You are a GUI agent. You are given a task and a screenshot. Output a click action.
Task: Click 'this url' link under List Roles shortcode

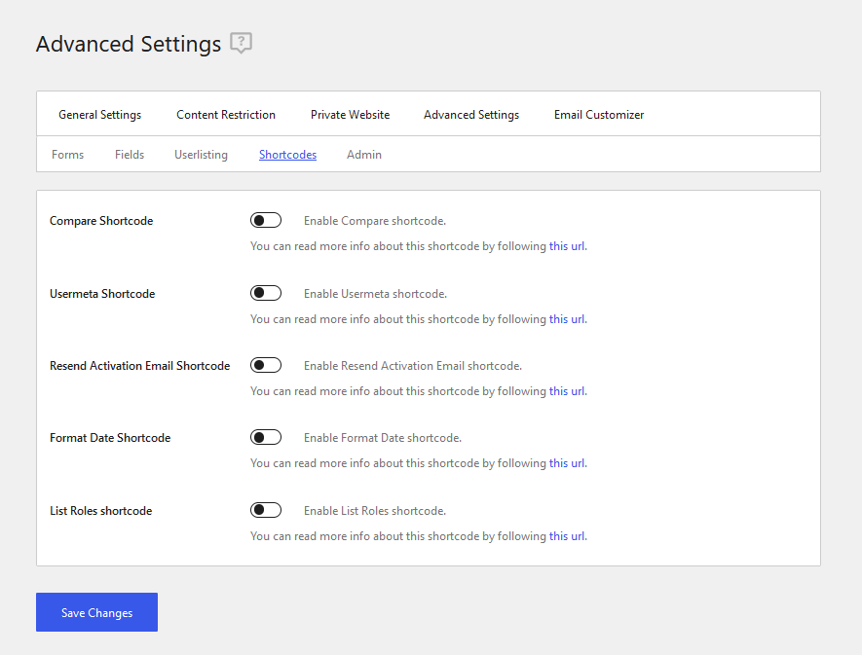567,536
